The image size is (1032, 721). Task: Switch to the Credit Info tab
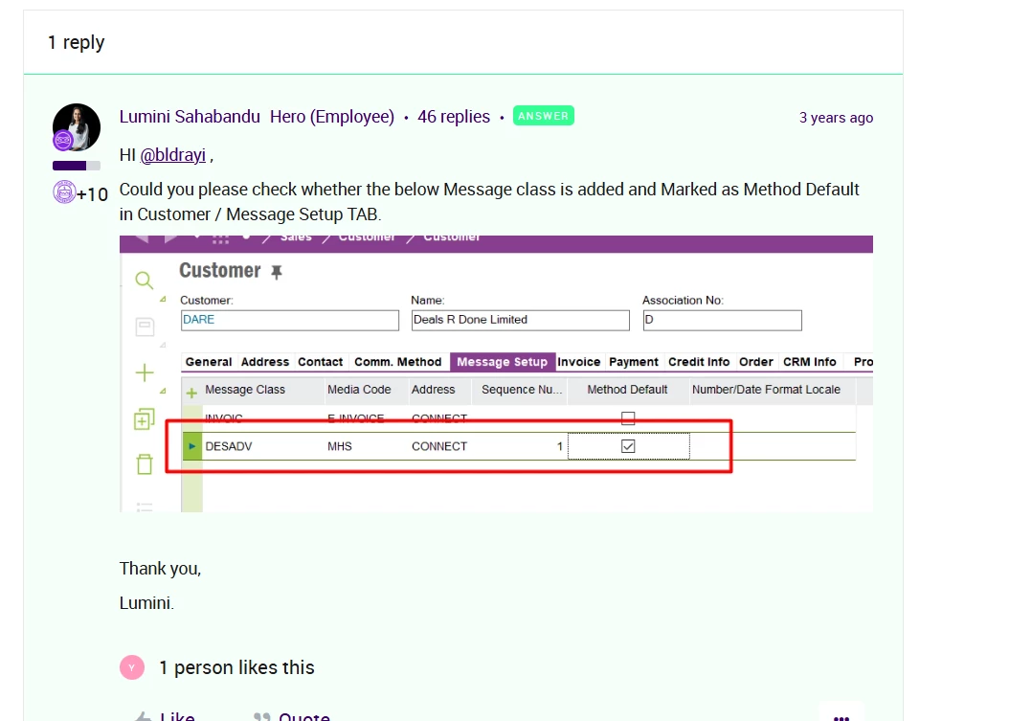click(x=699, y=362)
